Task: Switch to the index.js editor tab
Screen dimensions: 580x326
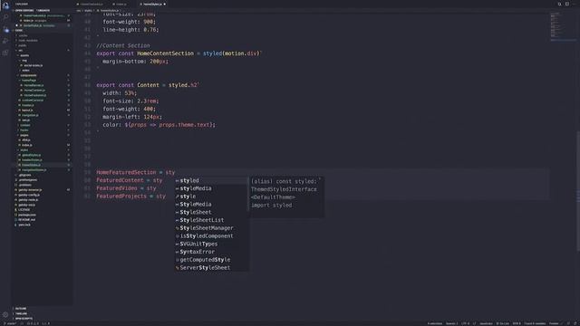Action: click(x=121, y=4)
